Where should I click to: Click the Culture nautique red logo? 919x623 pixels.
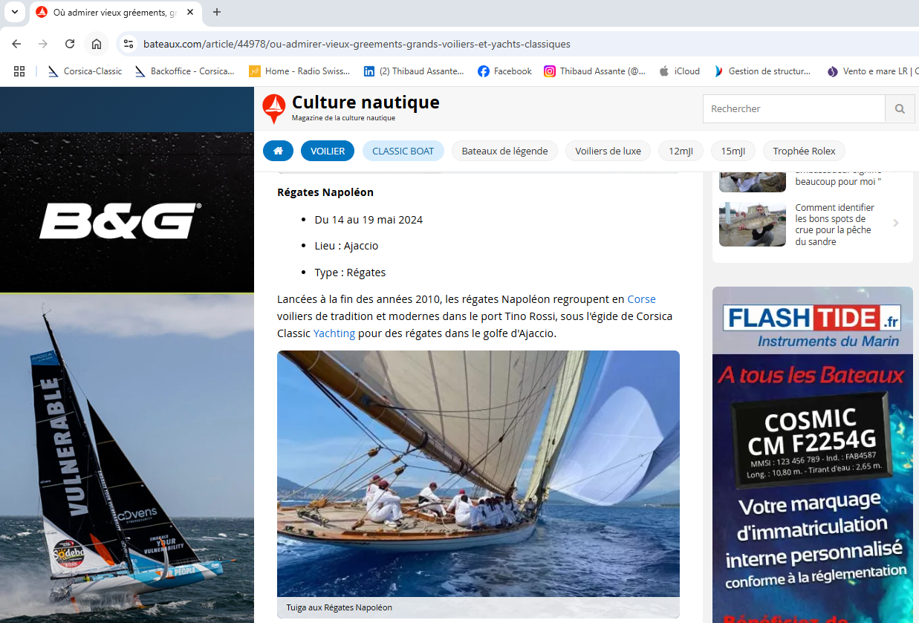[273, 108]
